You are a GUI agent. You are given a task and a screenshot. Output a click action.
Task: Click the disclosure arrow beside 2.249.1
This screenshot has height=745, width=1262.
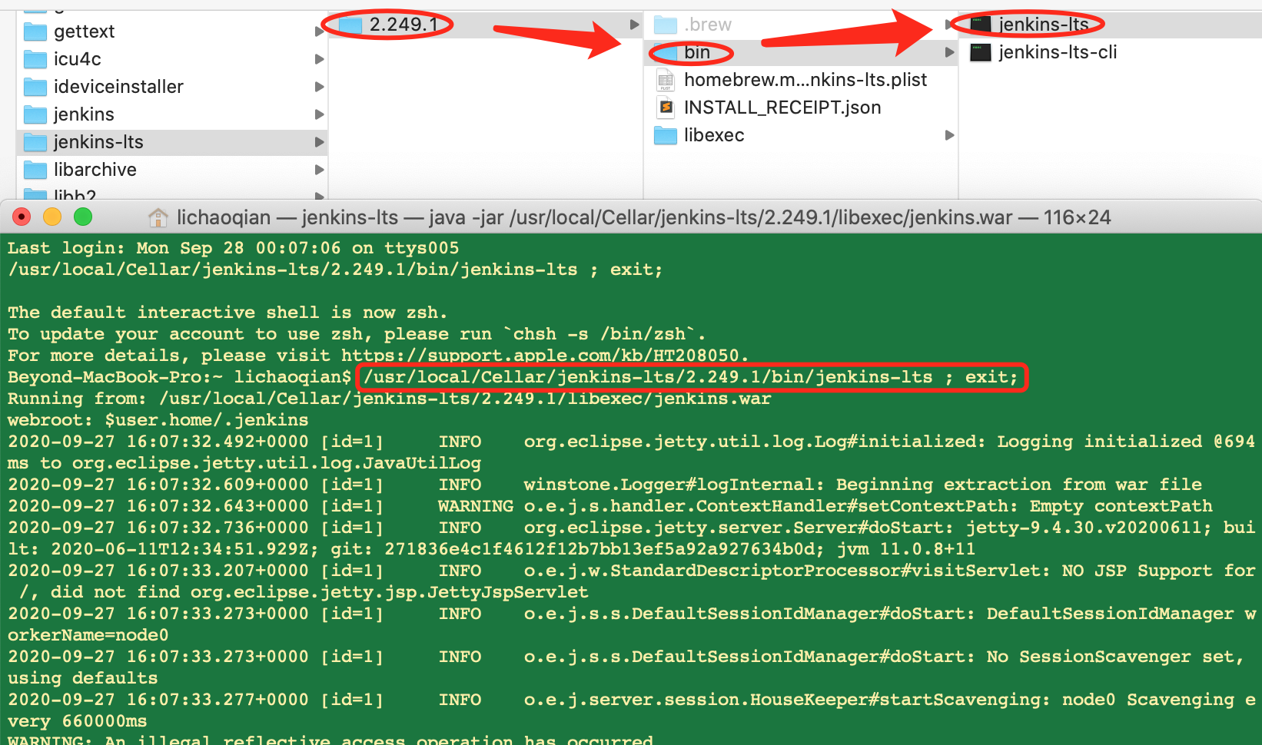click(634, 25)
